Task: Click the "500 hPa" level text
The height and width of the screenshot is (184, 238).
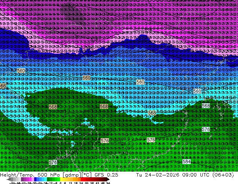Action: click(49, 175)
